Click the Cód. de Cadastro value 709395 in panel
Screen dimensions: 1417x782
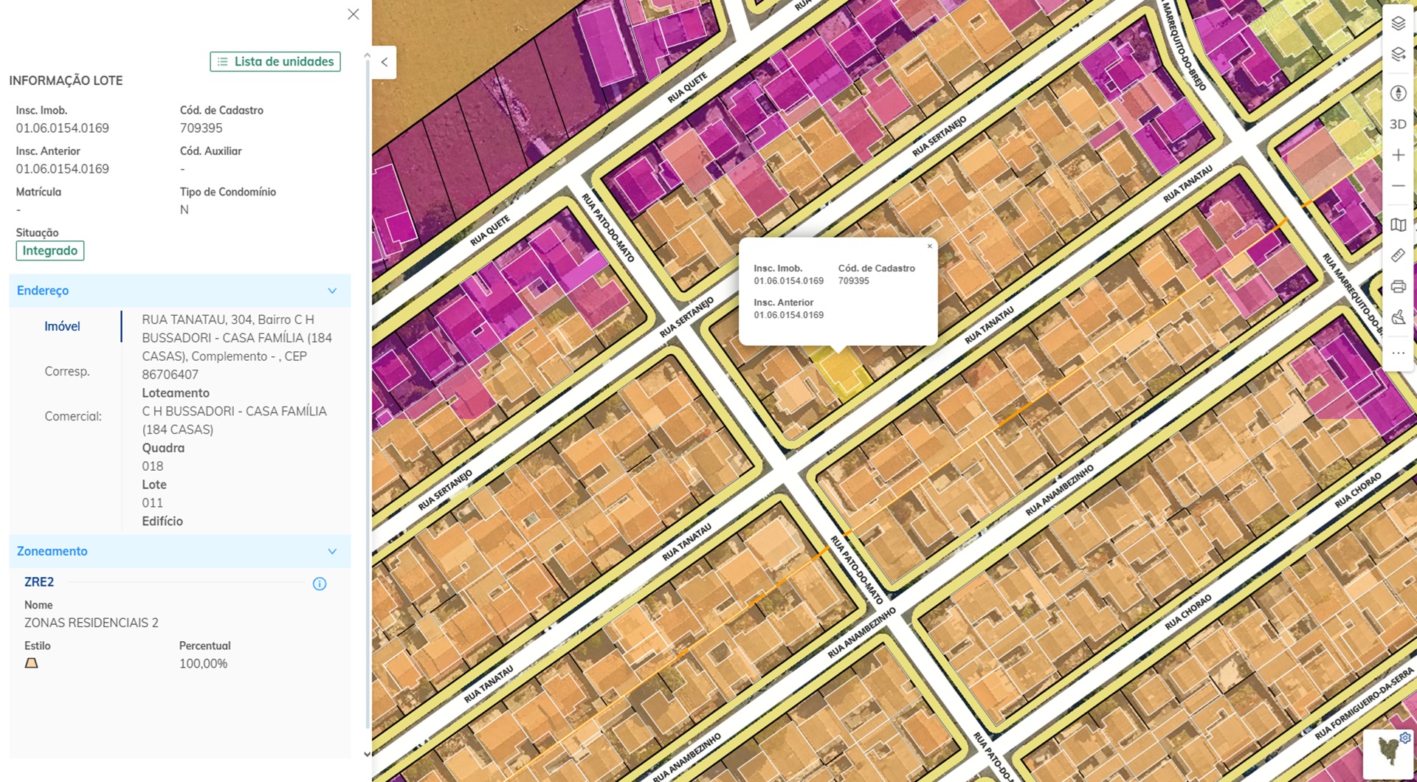point(201,128)
